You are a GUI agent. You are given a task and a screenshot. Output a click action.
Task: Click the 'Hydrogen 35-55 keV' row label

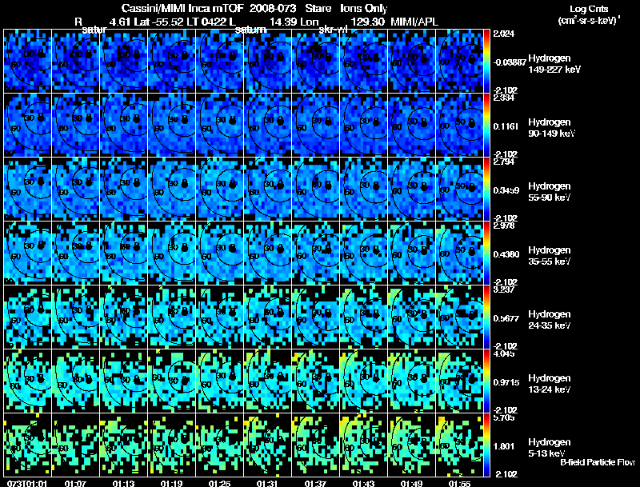pyautogui.click(x=549, y=256)
